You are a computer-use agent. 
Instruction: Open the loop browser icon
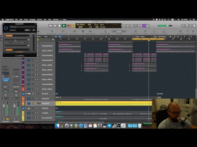tap(190, 26)
